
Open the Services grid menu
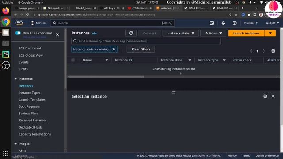[38, 23]
